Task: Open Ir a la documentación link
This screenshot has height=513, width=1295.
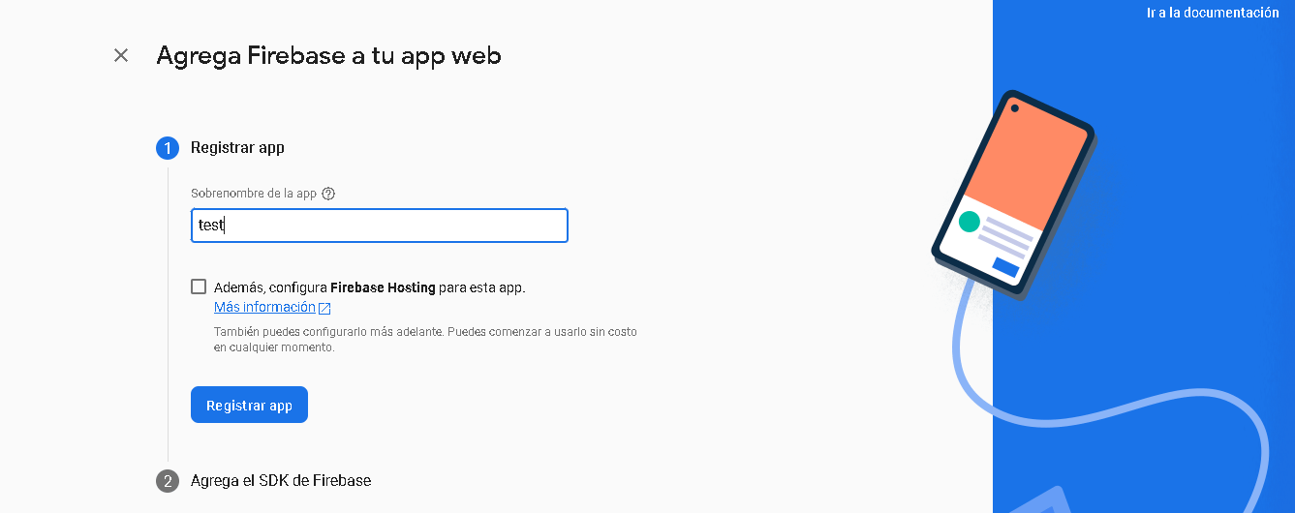Action: [1213, 13]
